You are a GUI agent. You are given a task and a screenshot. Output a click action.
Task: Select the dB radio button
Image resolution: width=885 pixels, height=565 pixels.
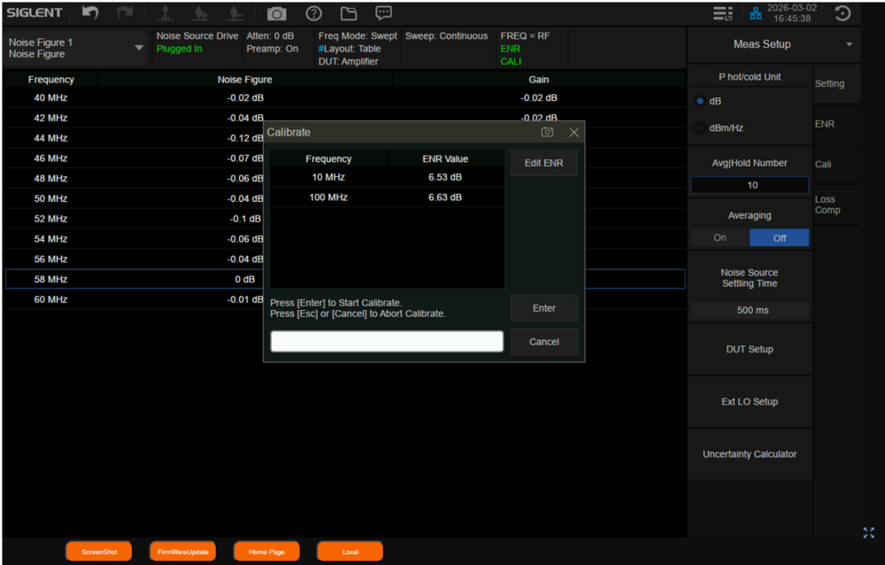(x=700, y=101)
